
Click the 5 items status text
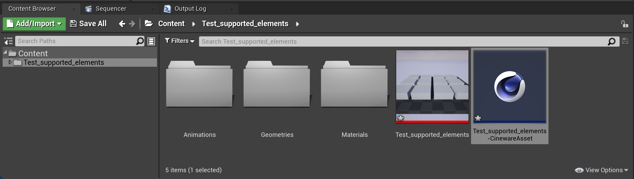[x=194, y=170]
